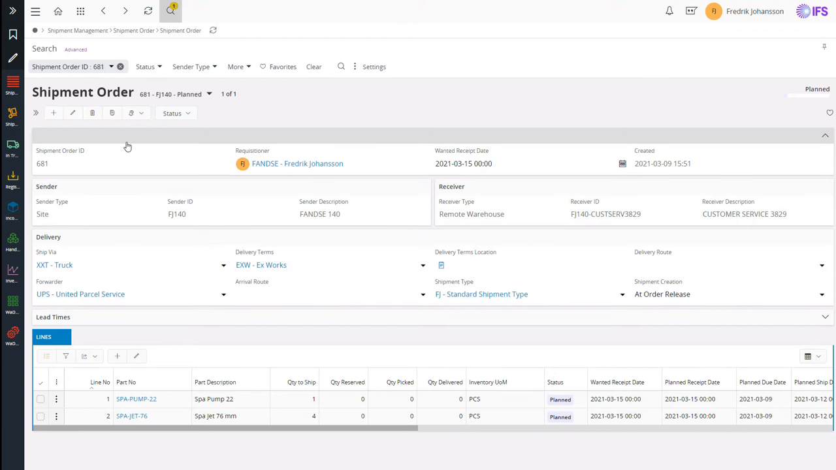836x470 pixels.
Task: Expand the left navigation panel with double chevron
Action: [x=12, y=11]
